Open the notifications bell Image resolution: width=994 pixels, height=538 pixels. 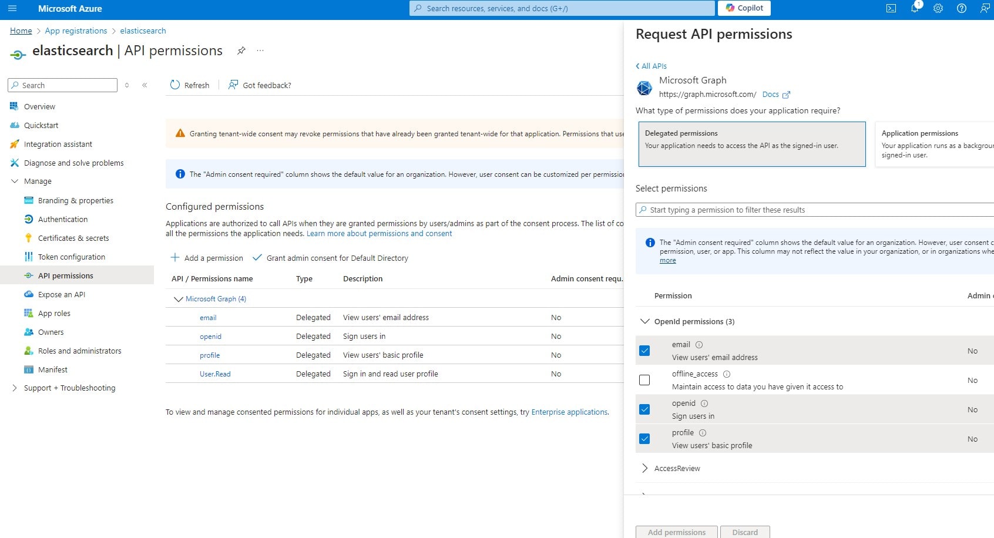(915, 8)
